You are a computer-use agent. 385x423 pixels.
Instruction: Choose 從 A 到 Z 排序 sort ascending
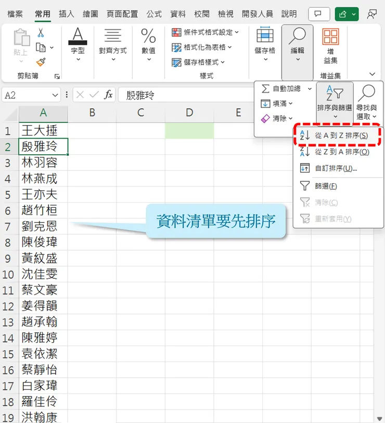click(x=337, y=135)
